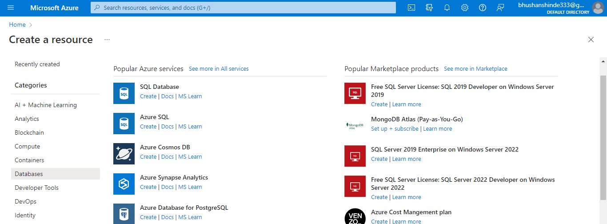Open the account profile avatar

click(x=598, y=8)
